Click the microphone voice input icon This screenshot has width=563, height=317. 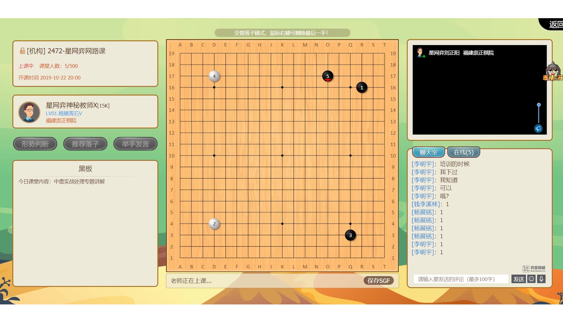pos(541,279)
